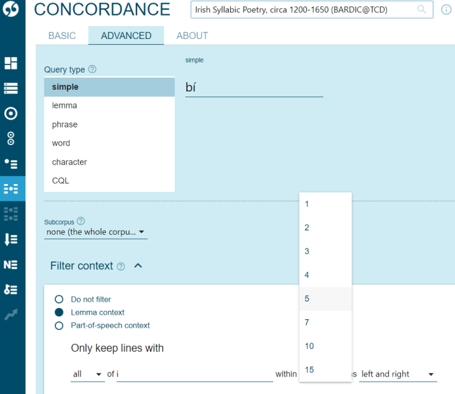
Task: Open the dashboard icon in sidebar
Action: [11, 63]
